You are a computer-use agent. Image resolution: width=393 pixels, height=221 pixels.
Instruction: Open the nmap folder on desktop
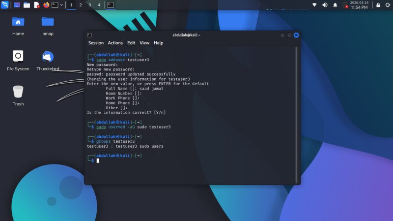(48, 22)
